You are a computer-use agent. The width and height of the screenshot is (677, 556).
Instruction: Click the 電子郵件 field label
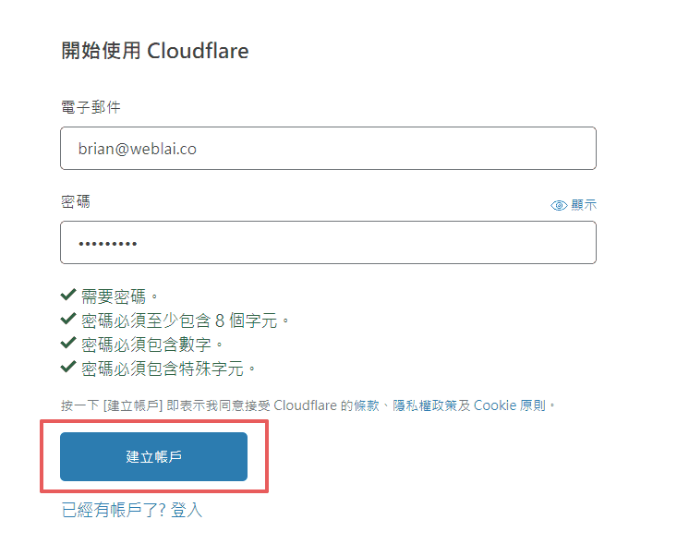pyautogui.click(x=91, y=107)
